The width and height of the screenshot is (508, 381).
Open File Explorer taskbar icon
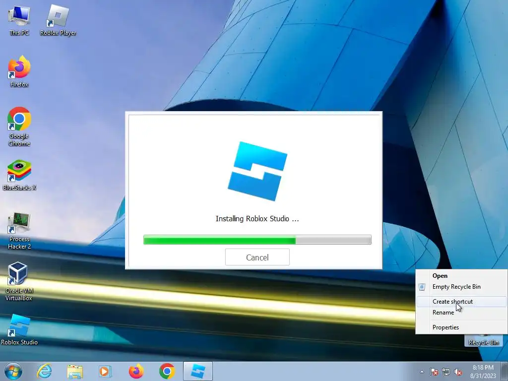[75, 371]
